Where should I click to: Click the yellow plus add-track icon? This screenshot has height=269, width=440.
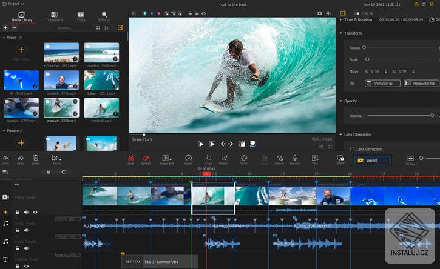(x=5, y=212)
